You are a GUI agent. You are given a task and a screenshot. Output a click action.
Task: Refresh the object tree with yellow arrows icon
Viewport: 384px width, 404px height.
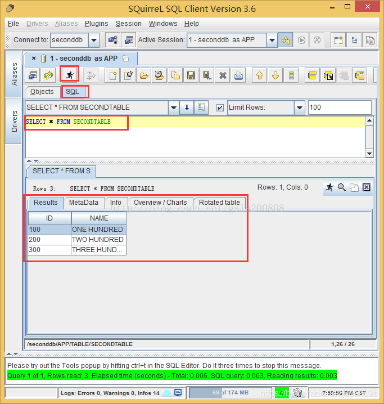tap(48, 75)
